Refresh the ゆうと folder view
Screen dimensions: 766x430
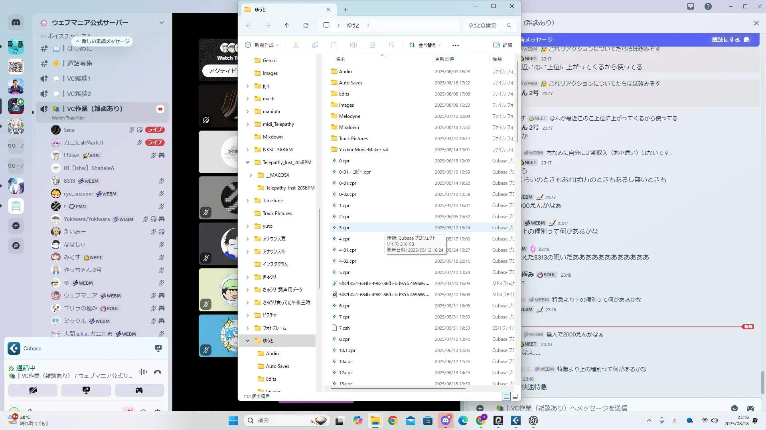pyautogui.click(x=306, y=25)
